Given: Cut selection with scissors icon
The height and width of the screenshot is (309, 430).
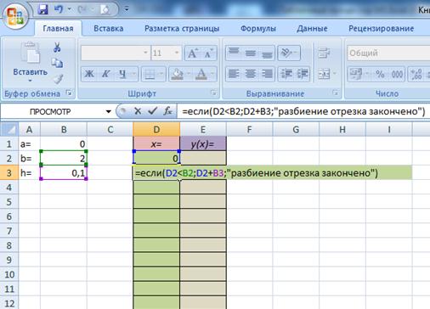Looking at the screenshot, I should [x=57, y=48].
